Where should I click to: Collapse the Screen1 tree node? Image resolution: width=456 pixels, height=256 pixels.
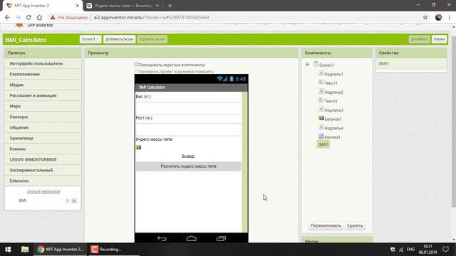point(307,65)
